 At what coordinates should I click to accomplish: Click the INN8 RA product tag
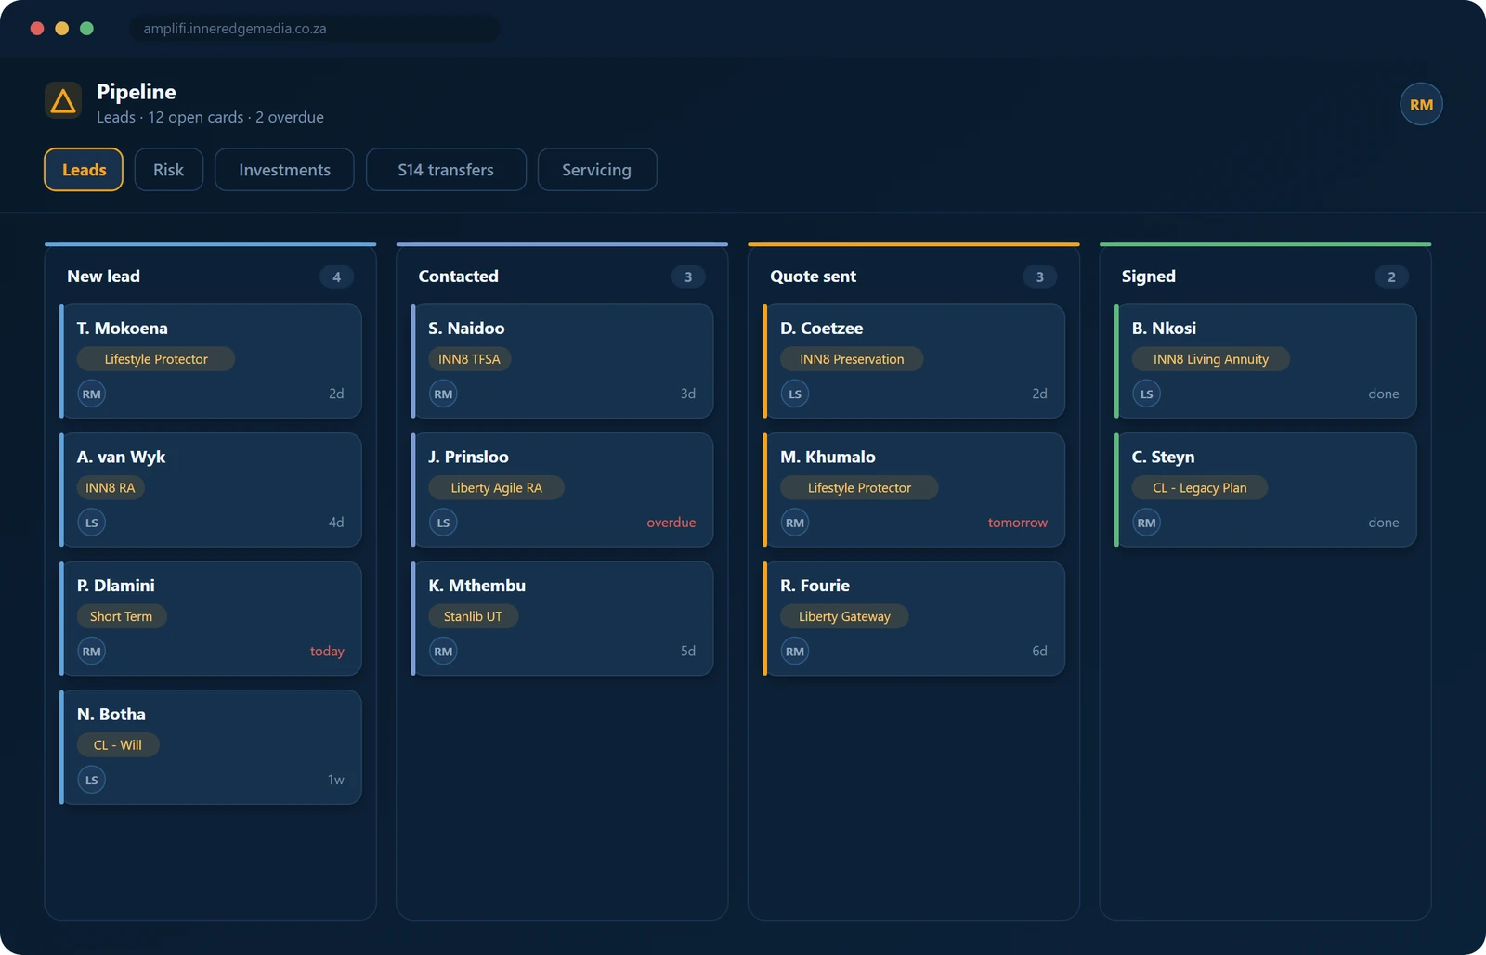tap(111, 487)
